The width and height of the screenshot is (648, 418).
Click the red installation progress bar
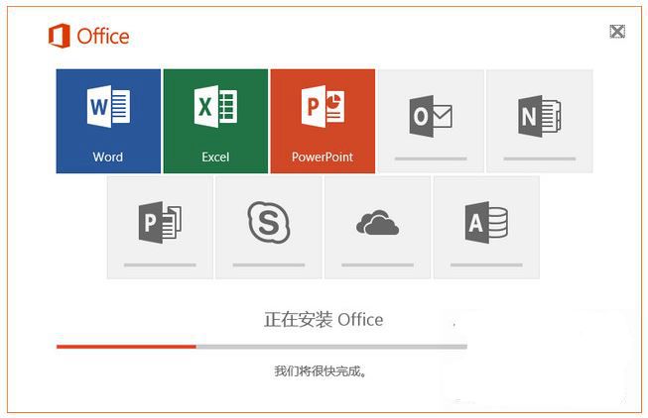[262, 347]
